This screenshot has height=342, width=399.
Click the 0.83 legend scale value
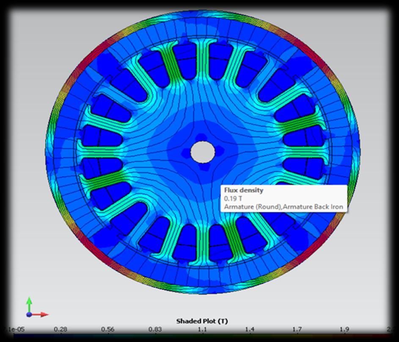(155, 329)
